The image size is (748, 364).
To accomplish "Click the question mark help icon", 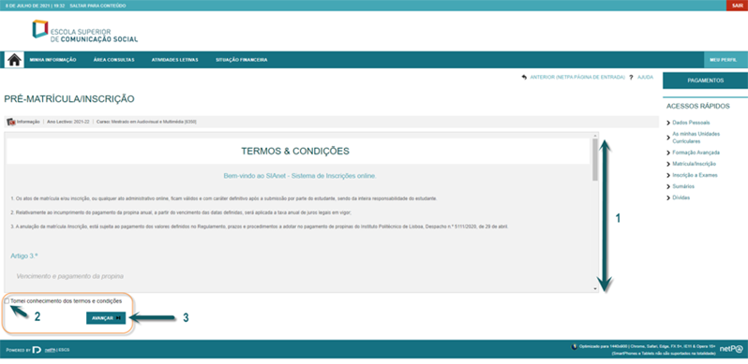I will tap(631, 77).
